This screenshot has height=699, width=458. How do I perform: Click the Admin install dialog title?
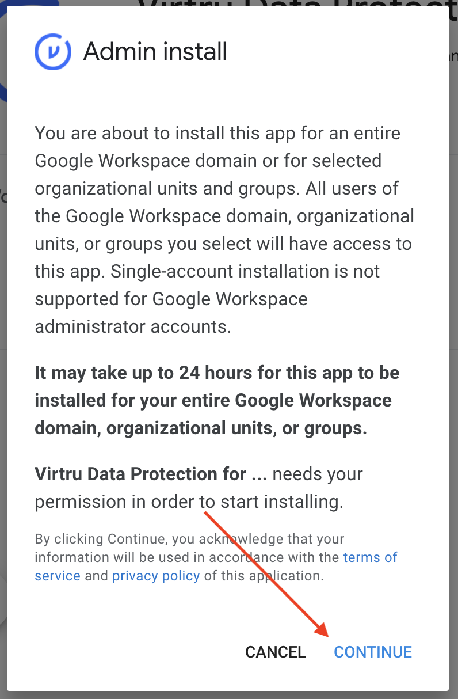155,52
